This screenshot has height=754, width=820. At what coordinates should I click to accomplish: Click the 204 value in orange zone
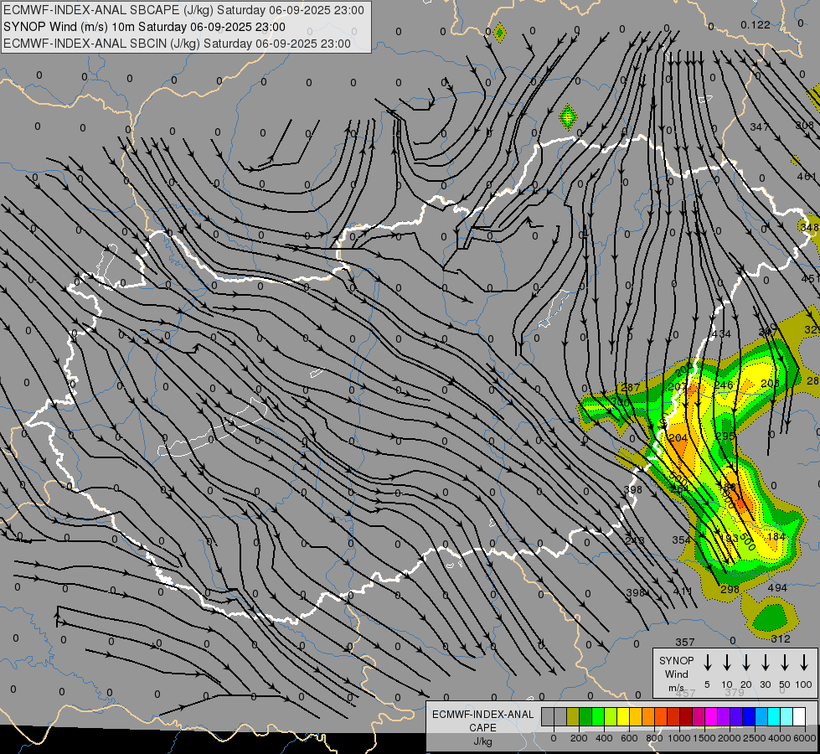click(678, 438)
